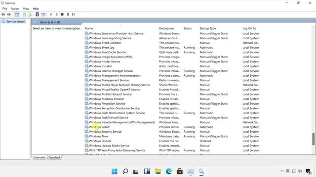Open the Help toolbar icon
The image size is (316, 177).
coord(38,14)
